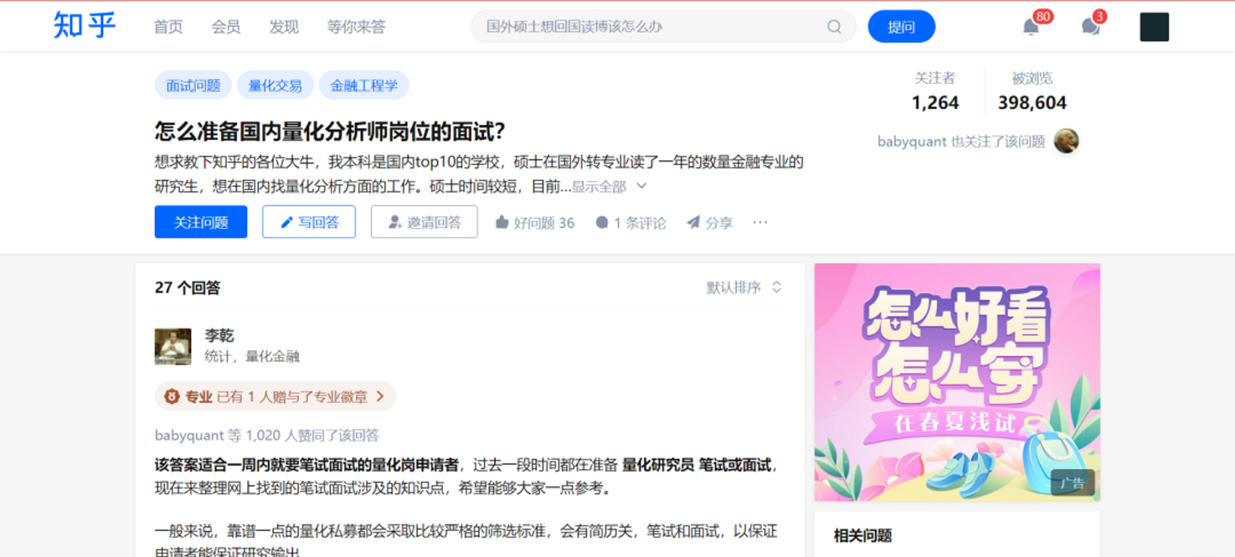Click the search magnifier icon
The image size is (1235, 557).
[x=834, y=27]
